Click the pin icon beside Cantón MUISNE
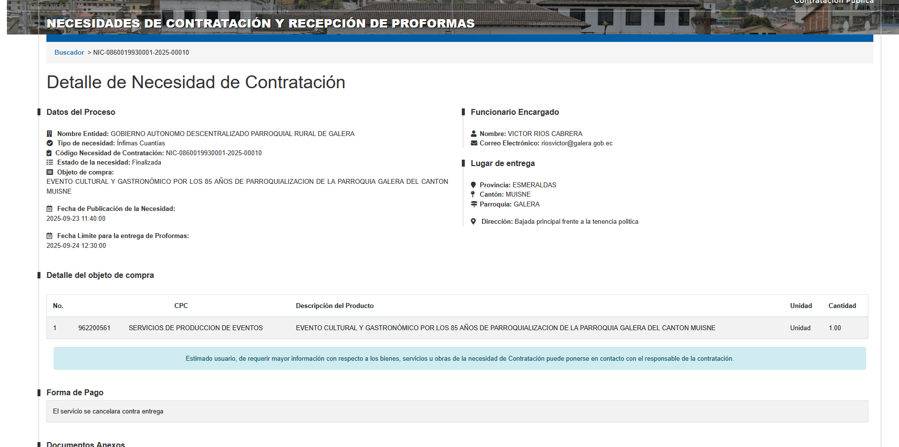Screen dimensions: 899x447 tap(473, 194)
